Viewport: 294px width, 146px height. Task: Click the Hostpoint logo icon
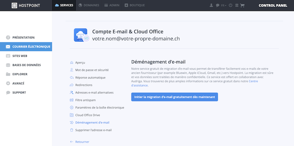[14, 6]
